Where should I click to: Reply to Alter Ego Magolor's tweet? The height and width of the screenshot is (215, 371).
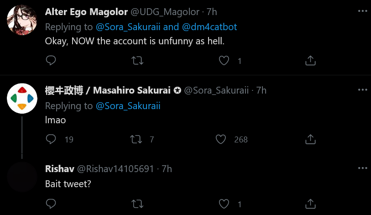[51, 60]
